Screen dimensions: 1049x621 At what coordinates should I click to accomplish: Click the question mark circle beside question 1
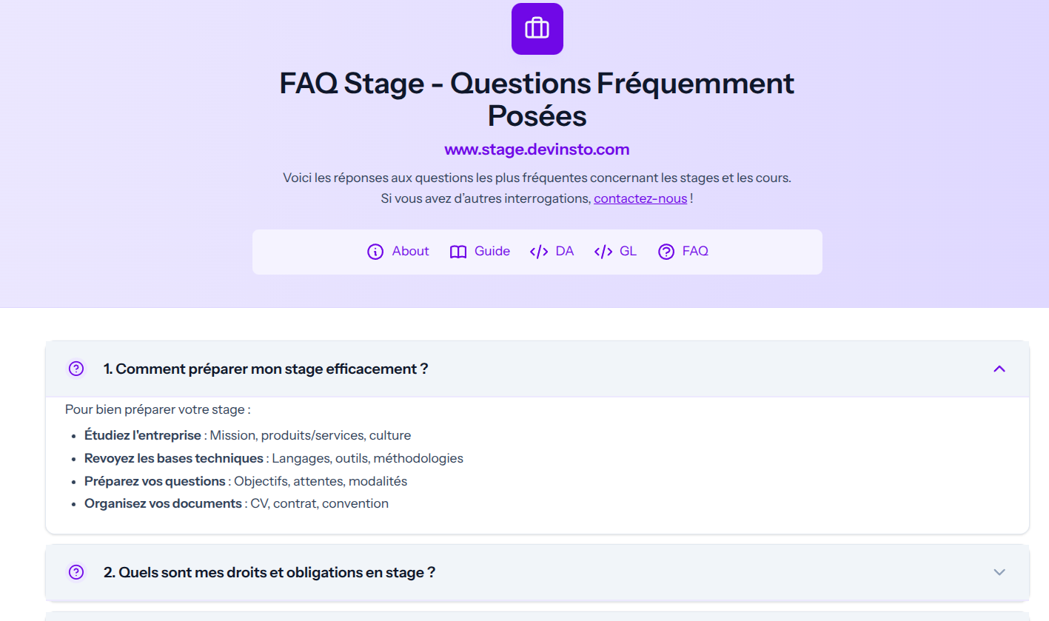pos(76,368)
